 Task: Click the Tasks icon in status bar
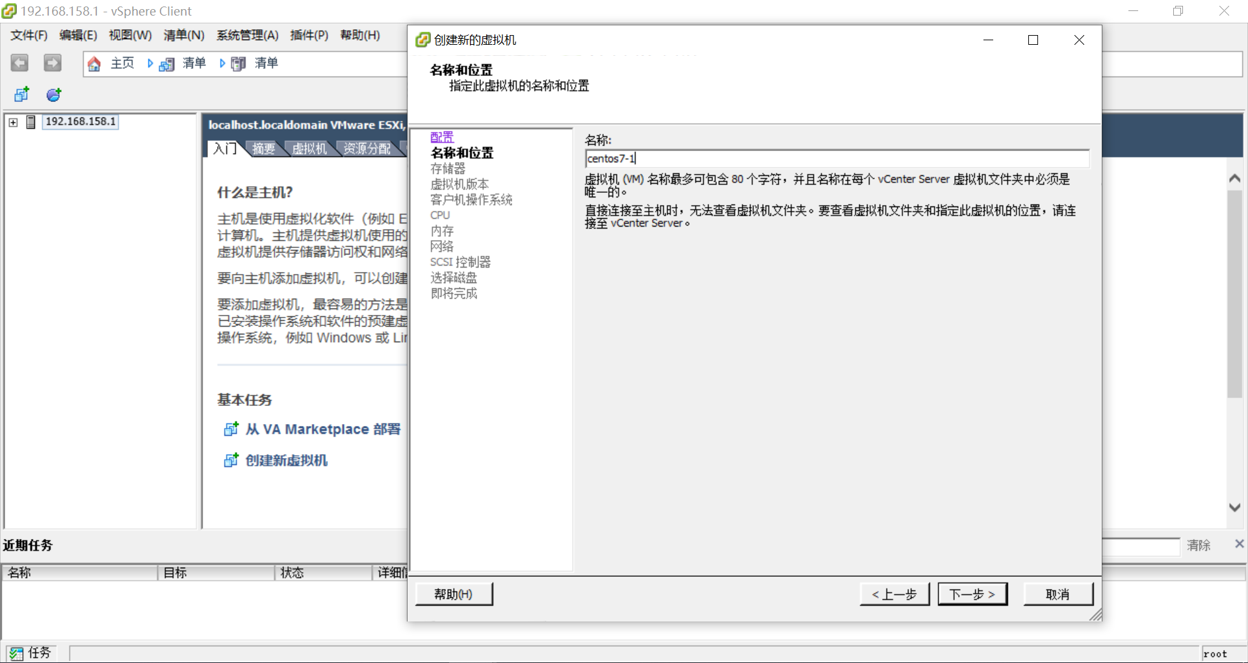point(16,653)
